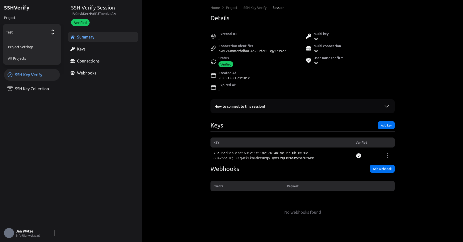The width and height of the screenshot is (463, 242).
Task: Click the Webhooks globe icon
Action: click(x=73, y=73)
